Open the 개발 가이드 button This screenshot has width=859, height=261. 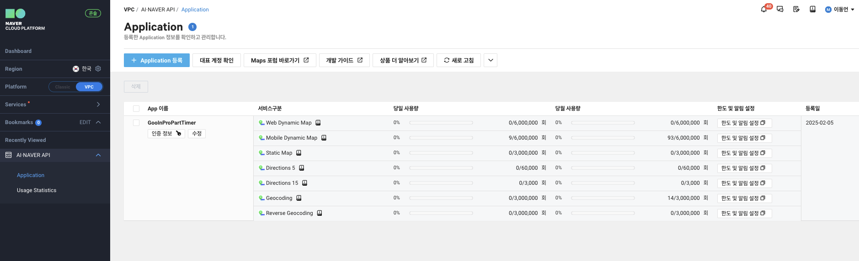[x=344, y=60]
